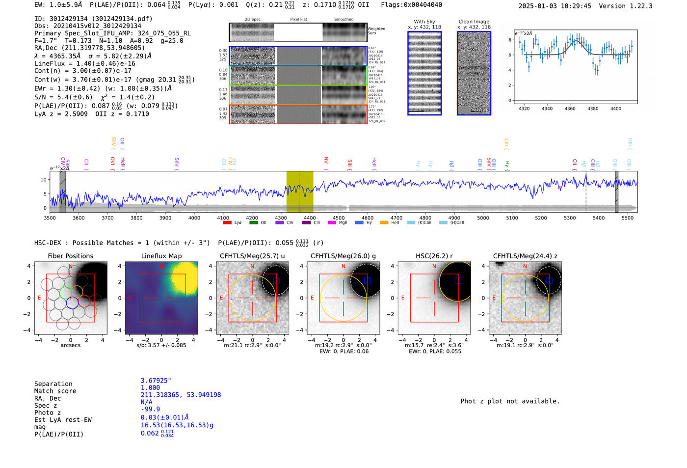Viewport: 687px width, 468px height.
Task: Click the Version 1.22.3 header text
Action: (626, 6)
